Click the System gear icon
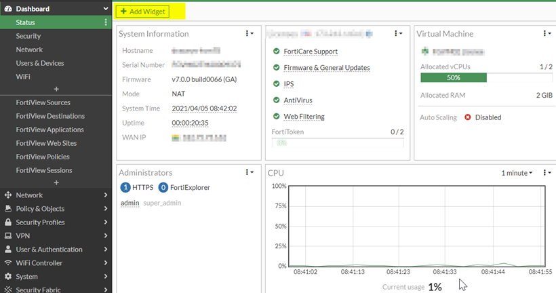Viewport: 556px width, 293px height. tap(8, 276)
